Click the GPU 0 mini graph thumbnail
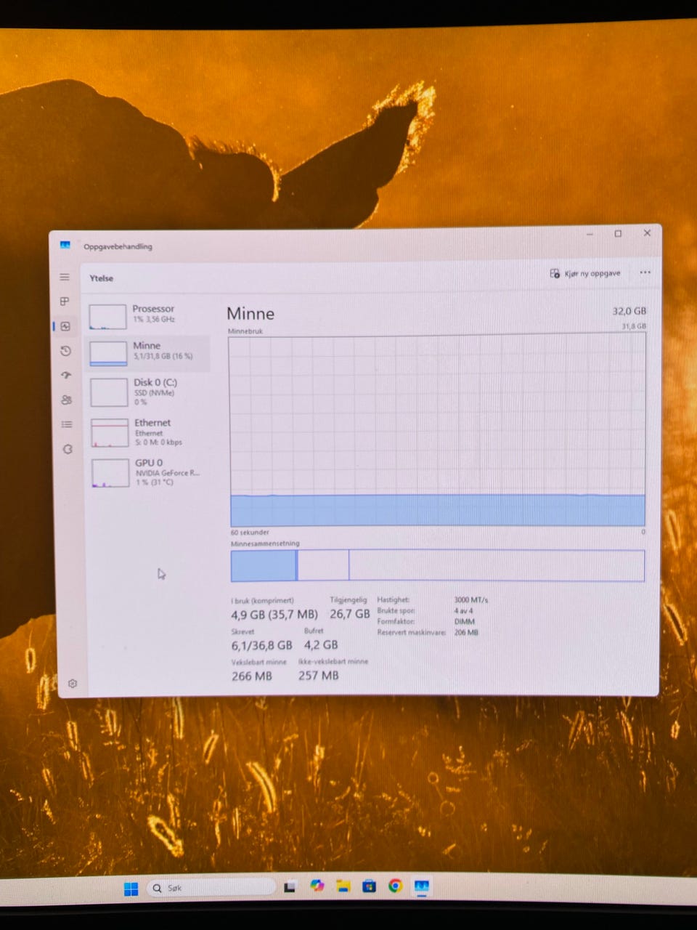The width and height of the screenshot is (697, 930). point(110,473)
